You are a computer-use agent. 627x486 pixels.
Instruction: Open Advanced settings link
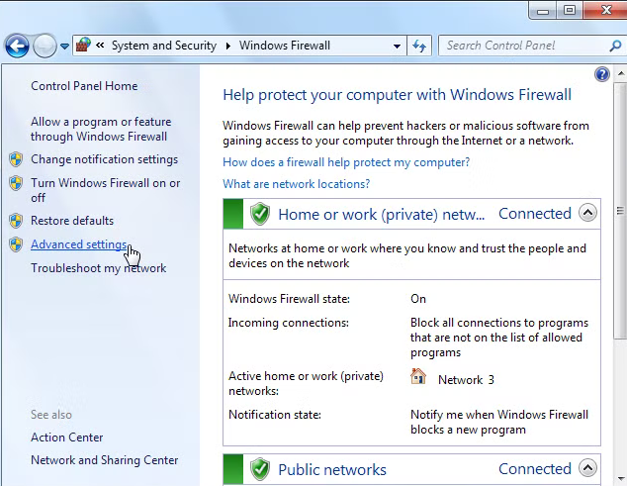[79, 244]
